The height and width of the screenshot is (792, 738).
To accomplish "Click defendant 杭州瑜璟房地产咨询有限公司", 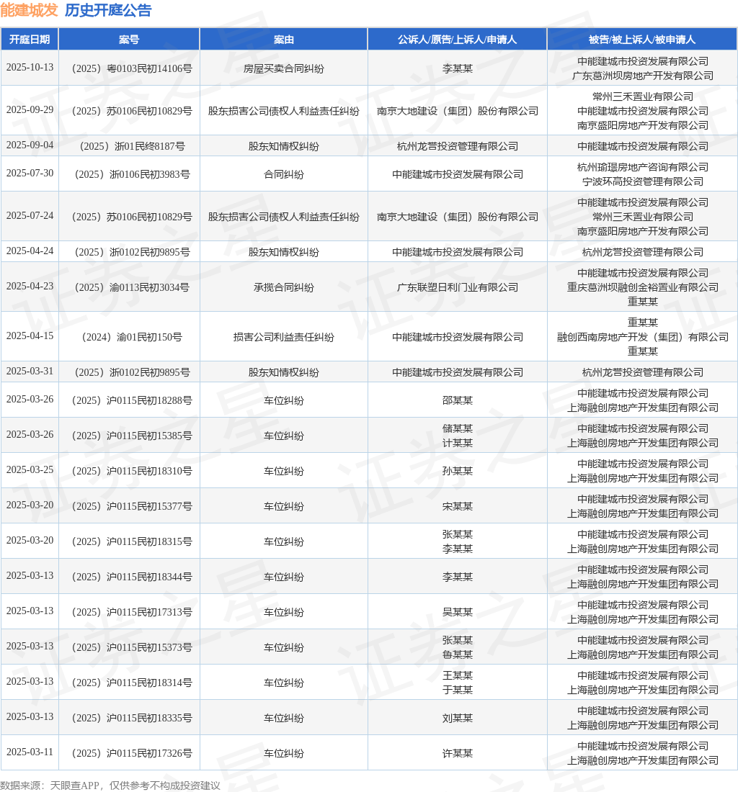I will pos(642,166).
